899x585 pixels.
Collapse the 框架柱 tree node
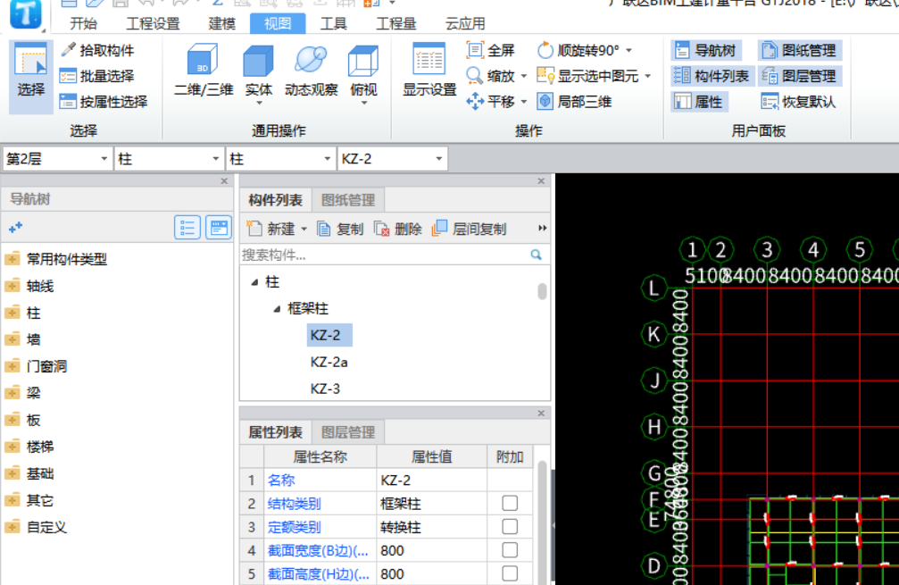point(277,309)
